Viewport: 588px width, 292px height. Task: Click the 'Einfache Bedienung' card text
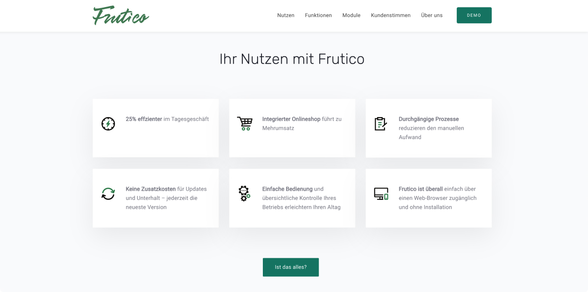coord(301,198)
